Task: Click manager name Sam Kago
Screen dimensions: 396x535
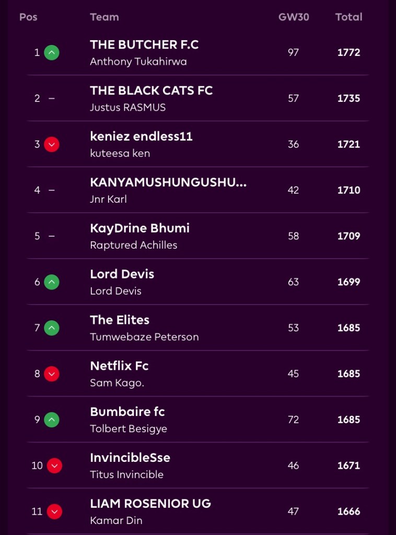Action: coord(117,383)
